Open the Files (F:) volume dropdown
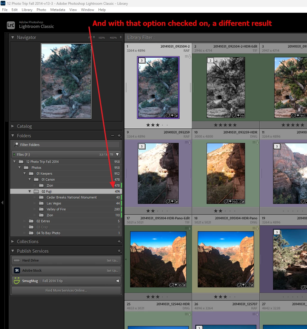307x329 pixels. [117, 155]
